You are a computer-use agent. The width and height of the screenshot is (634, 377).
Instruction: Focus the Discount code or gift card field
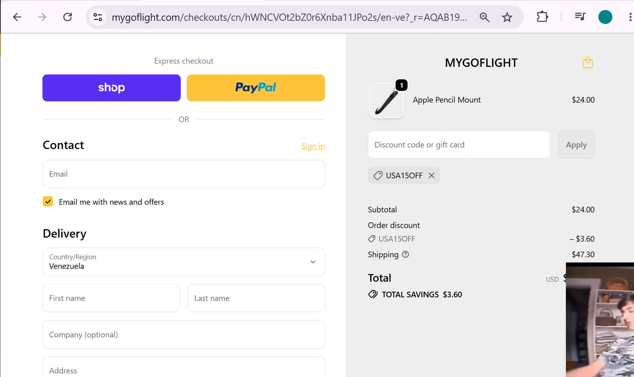[459, 145]
